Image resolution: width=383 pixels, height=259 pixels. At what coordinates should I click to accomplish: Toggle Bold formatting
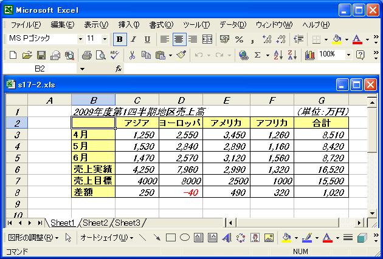[x=120, y=39]
